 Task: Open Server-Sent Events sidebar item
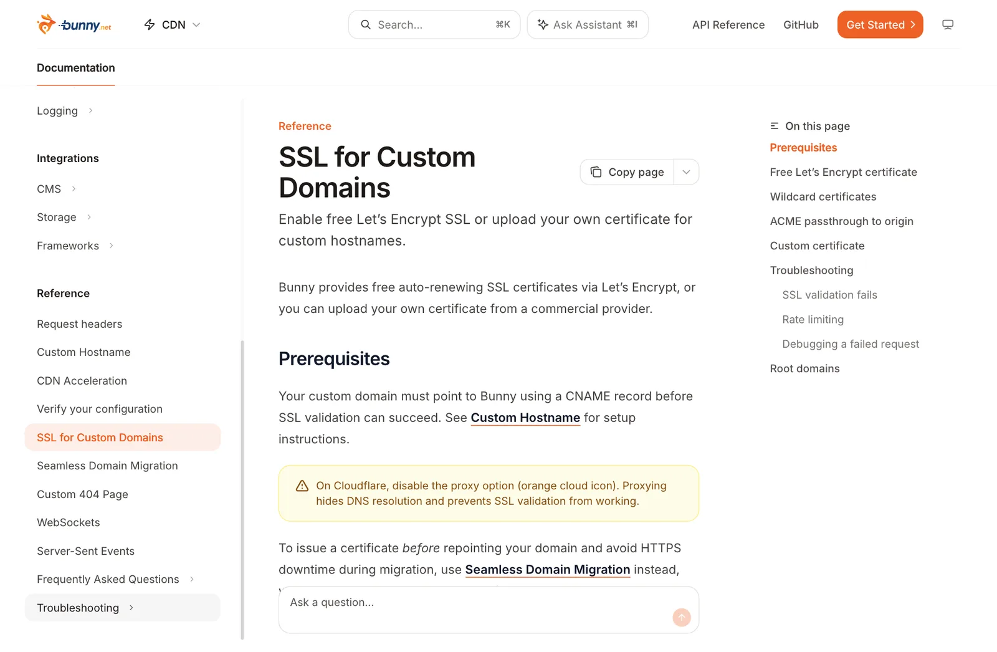[x=85, y=551]
